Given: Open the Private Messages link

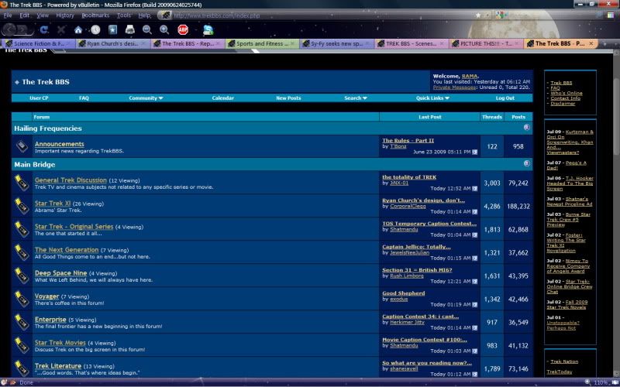Looking at the screenshot, I should [x=454, y=87].
